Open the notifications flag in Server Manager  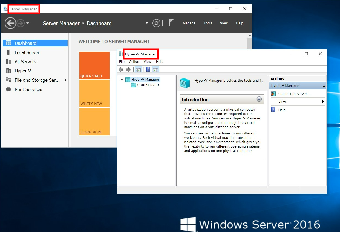click(171, 23)
